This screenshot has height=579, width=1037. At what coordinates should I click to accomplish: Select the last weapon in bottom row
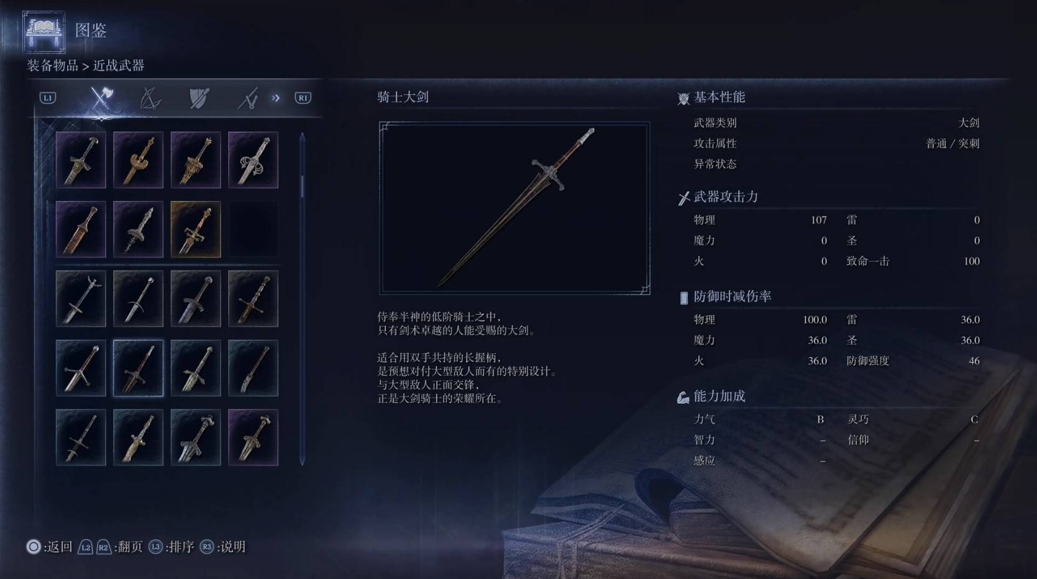coord(253,437)
